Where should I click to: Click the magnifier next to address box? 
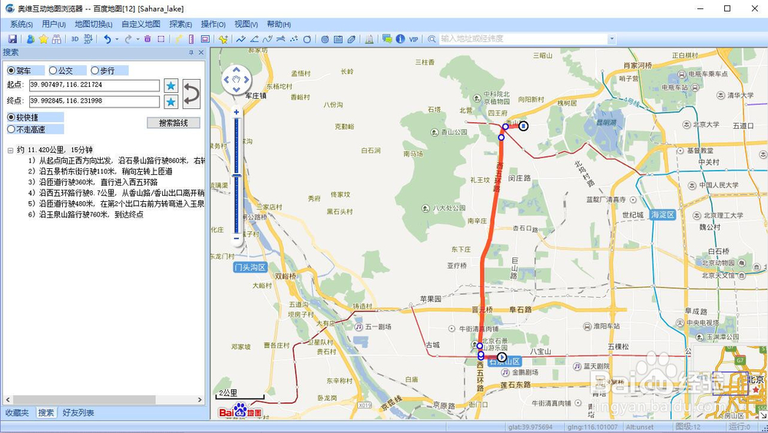coord(432,39)
